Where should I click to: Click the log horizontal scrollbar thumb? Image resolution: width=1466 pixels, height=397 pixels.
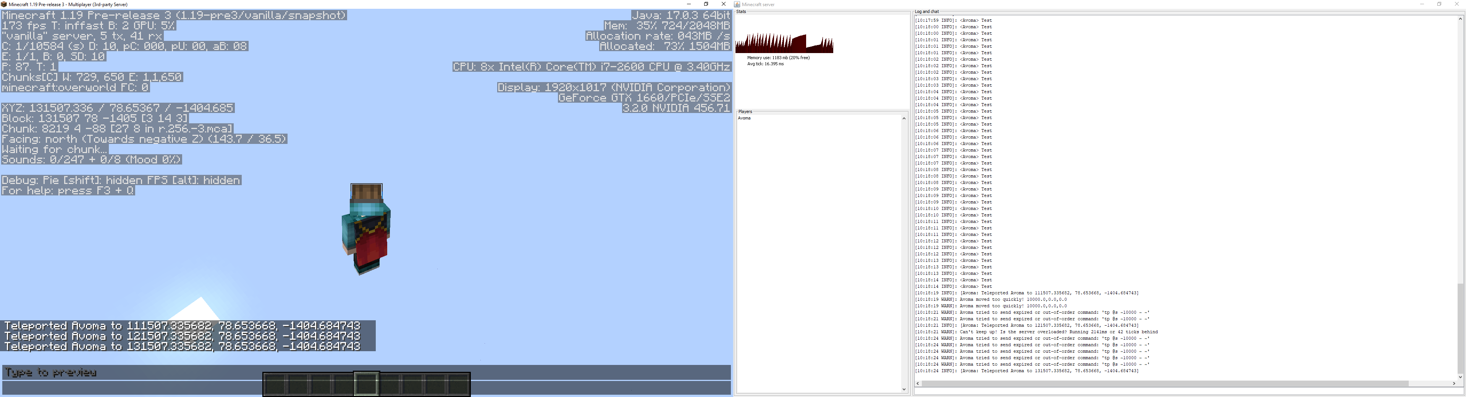1165,383
